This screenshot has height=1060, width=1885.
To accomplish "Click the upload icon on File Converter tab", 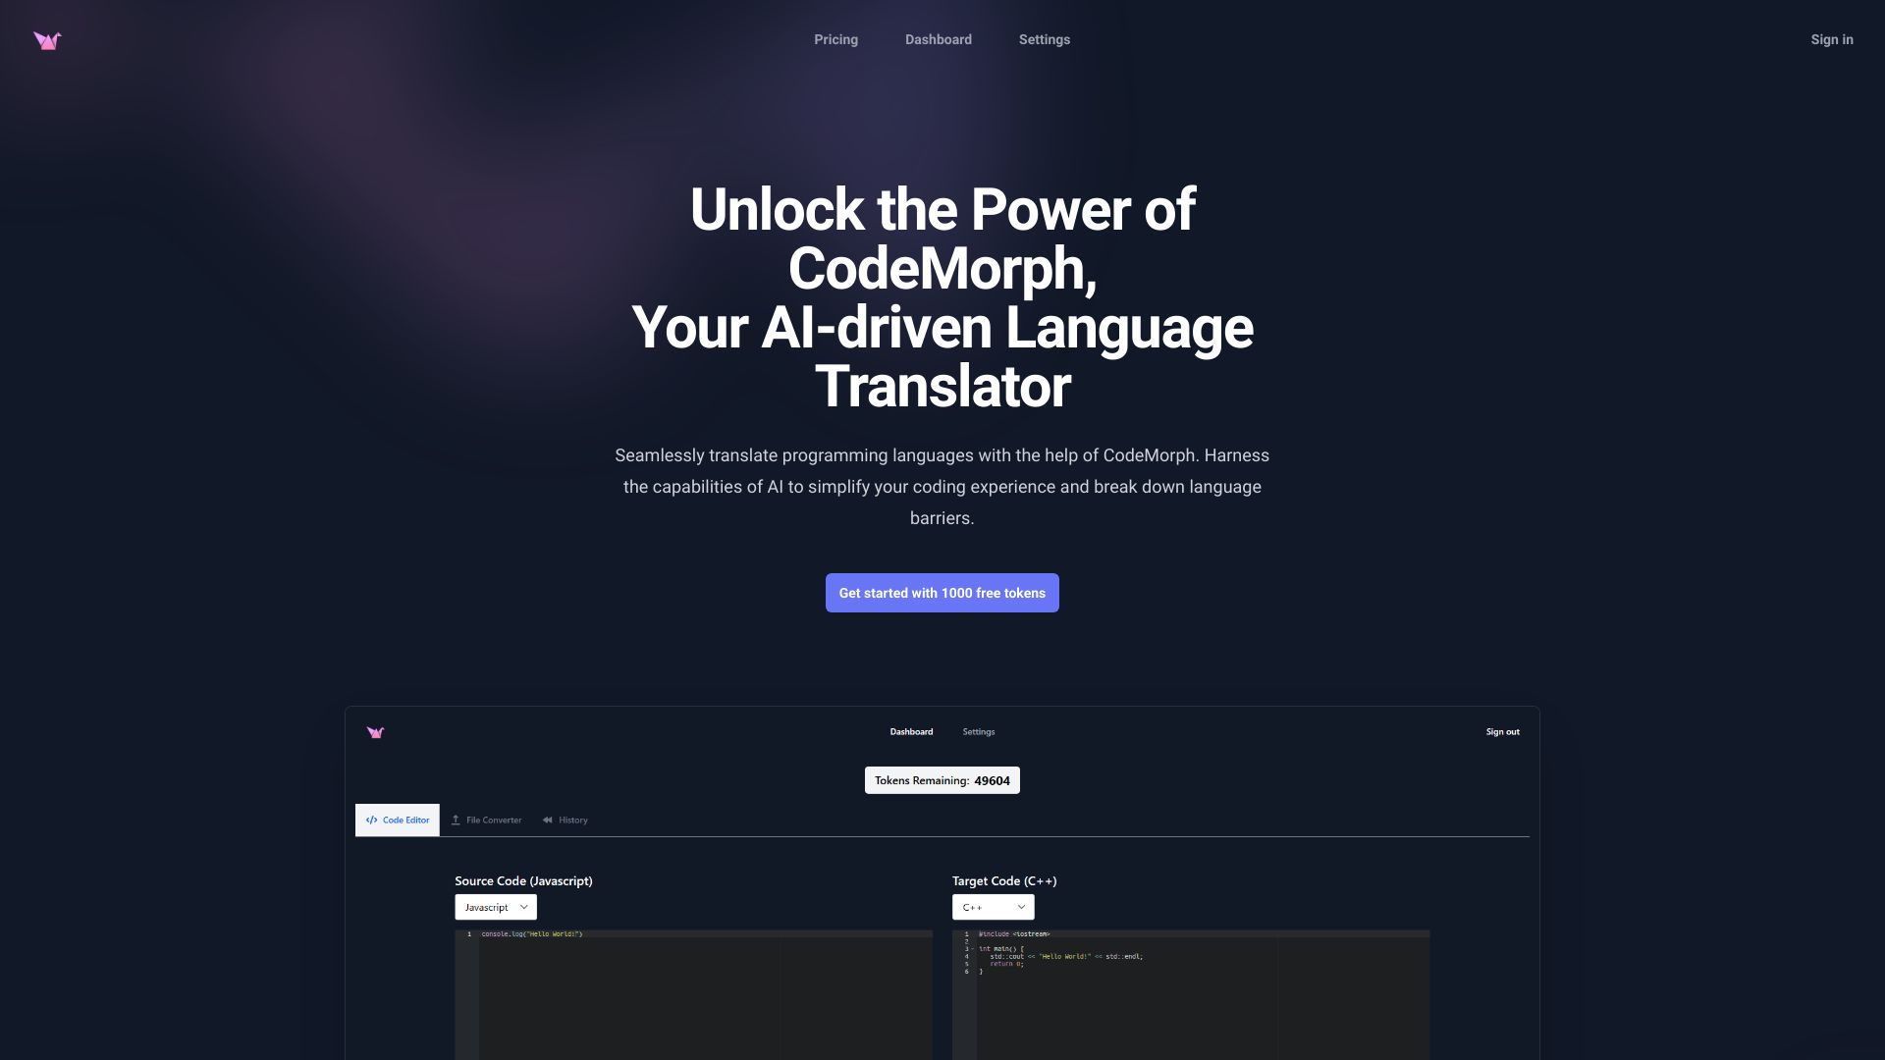I will [454, 820].
